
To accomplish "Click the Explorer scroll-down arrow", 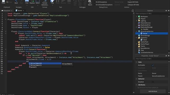I will 169,53.
